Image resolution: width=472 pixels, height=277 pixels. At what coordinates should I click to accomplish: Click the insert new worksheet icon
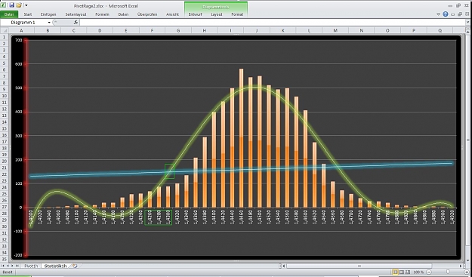point(75,266)
